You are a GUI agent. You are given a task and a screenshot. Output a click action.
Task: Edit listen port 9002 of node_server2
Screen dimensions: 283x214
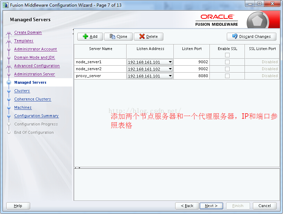pyautogui.click(x=191, y=69)
